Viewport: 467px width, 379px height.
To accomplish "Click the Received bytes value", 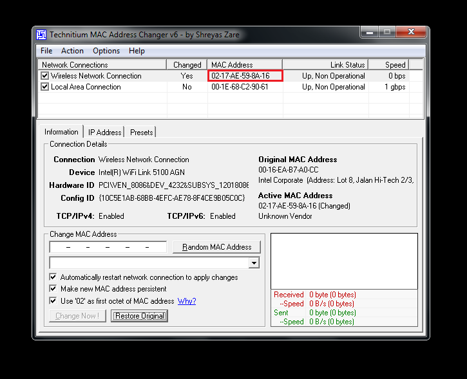I will pyautogui.click(x=332, y=295).
